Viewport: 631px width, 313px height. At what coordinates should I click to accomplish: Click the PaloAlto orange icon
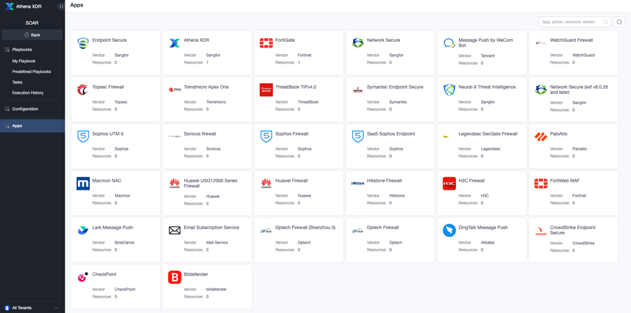coord(540,137)
